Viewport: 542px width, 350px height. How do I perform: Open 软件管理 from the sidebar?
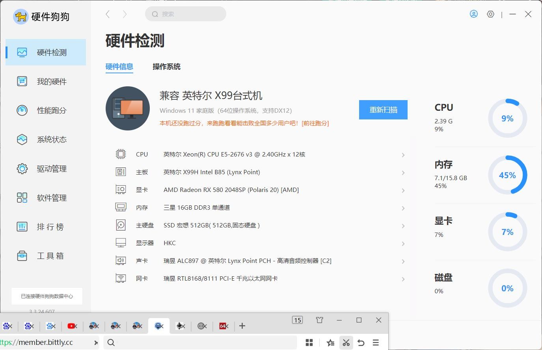click(51, 198)
